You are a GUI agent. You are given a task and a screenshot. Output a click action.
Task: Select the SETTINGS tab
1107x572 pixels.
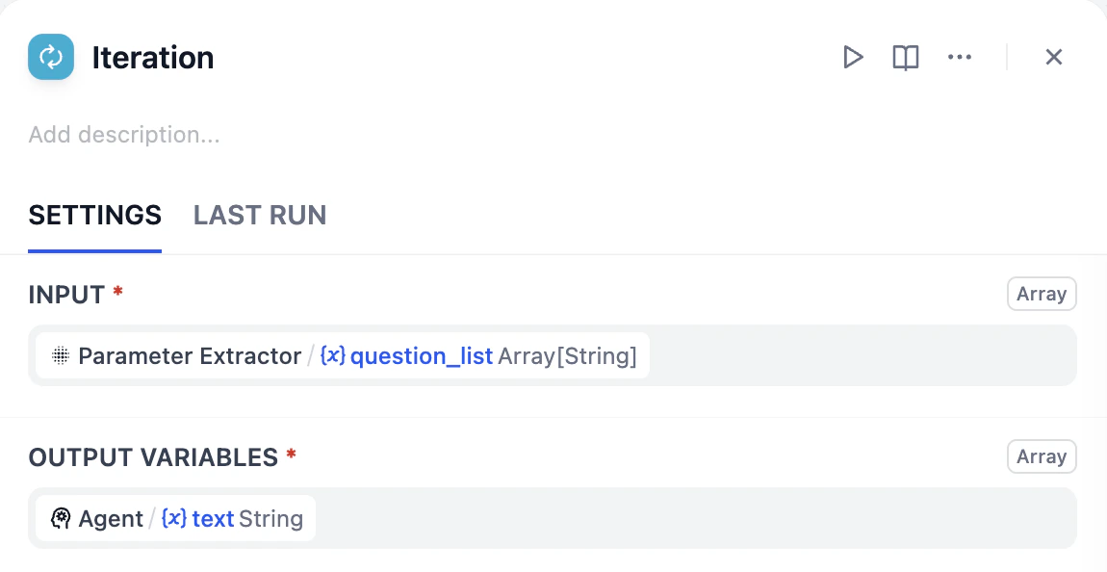coord(94,215)
